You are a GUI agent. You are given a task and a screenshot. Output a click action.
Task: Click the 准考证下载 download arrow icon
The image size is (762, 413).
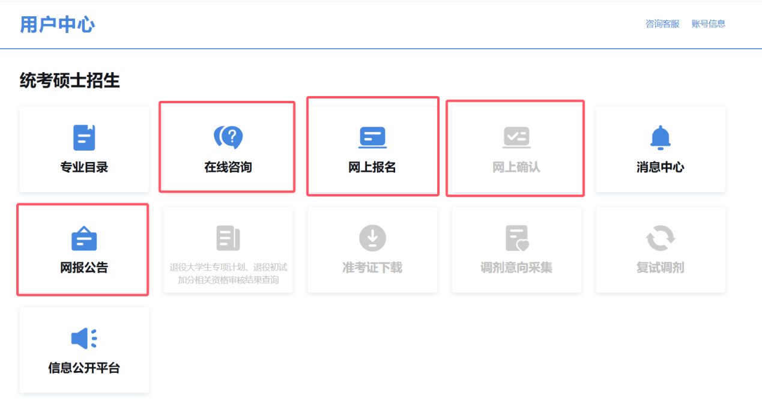click(372, 238)
